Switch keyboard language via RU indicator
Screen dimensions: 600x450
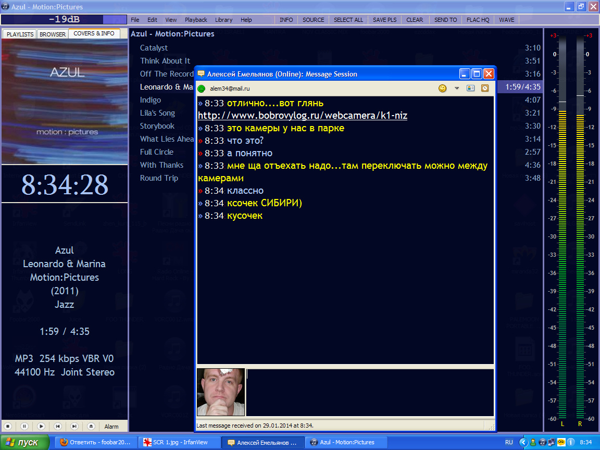(x=509, y=442)
